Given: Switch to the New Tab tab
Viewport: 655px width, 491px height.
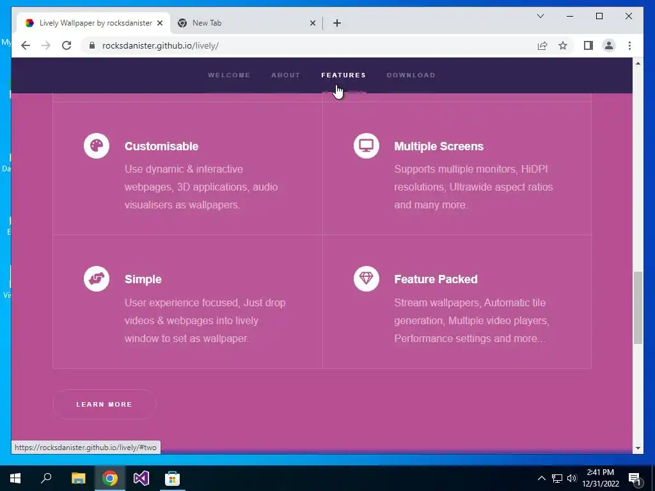Looking at the screenshot, I should pyautogui.click(x=246, y=23).
